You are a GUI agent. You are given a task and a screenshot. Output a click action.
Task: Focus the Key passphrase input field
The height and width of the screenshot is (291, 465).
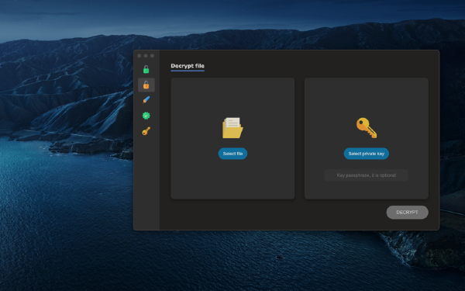[367, 175]
